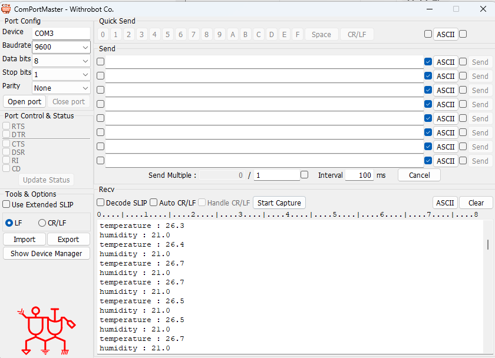Click ASCII button in last Send row

coord(445,161)
